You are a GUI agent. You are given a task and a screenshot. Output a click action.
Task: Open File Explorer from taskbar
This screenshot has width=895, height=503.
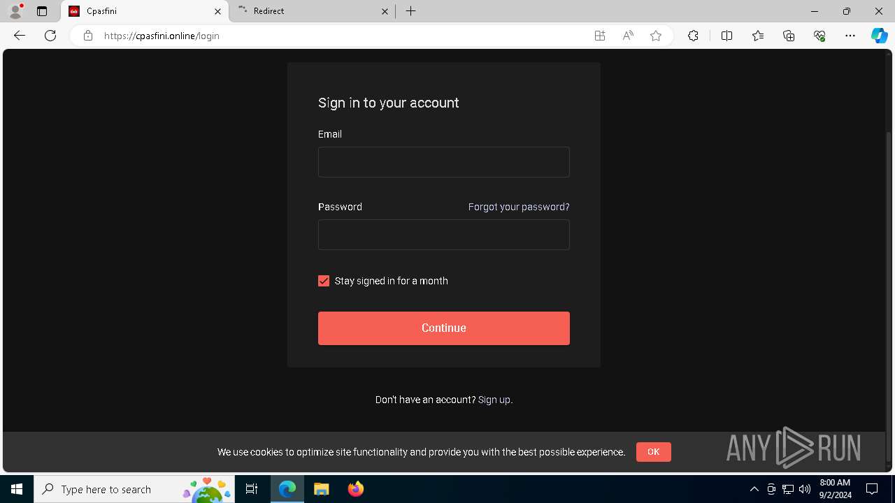pos(322,489)
